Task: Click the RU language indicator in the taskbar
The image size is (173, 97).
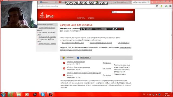Action: click(144, 94)
